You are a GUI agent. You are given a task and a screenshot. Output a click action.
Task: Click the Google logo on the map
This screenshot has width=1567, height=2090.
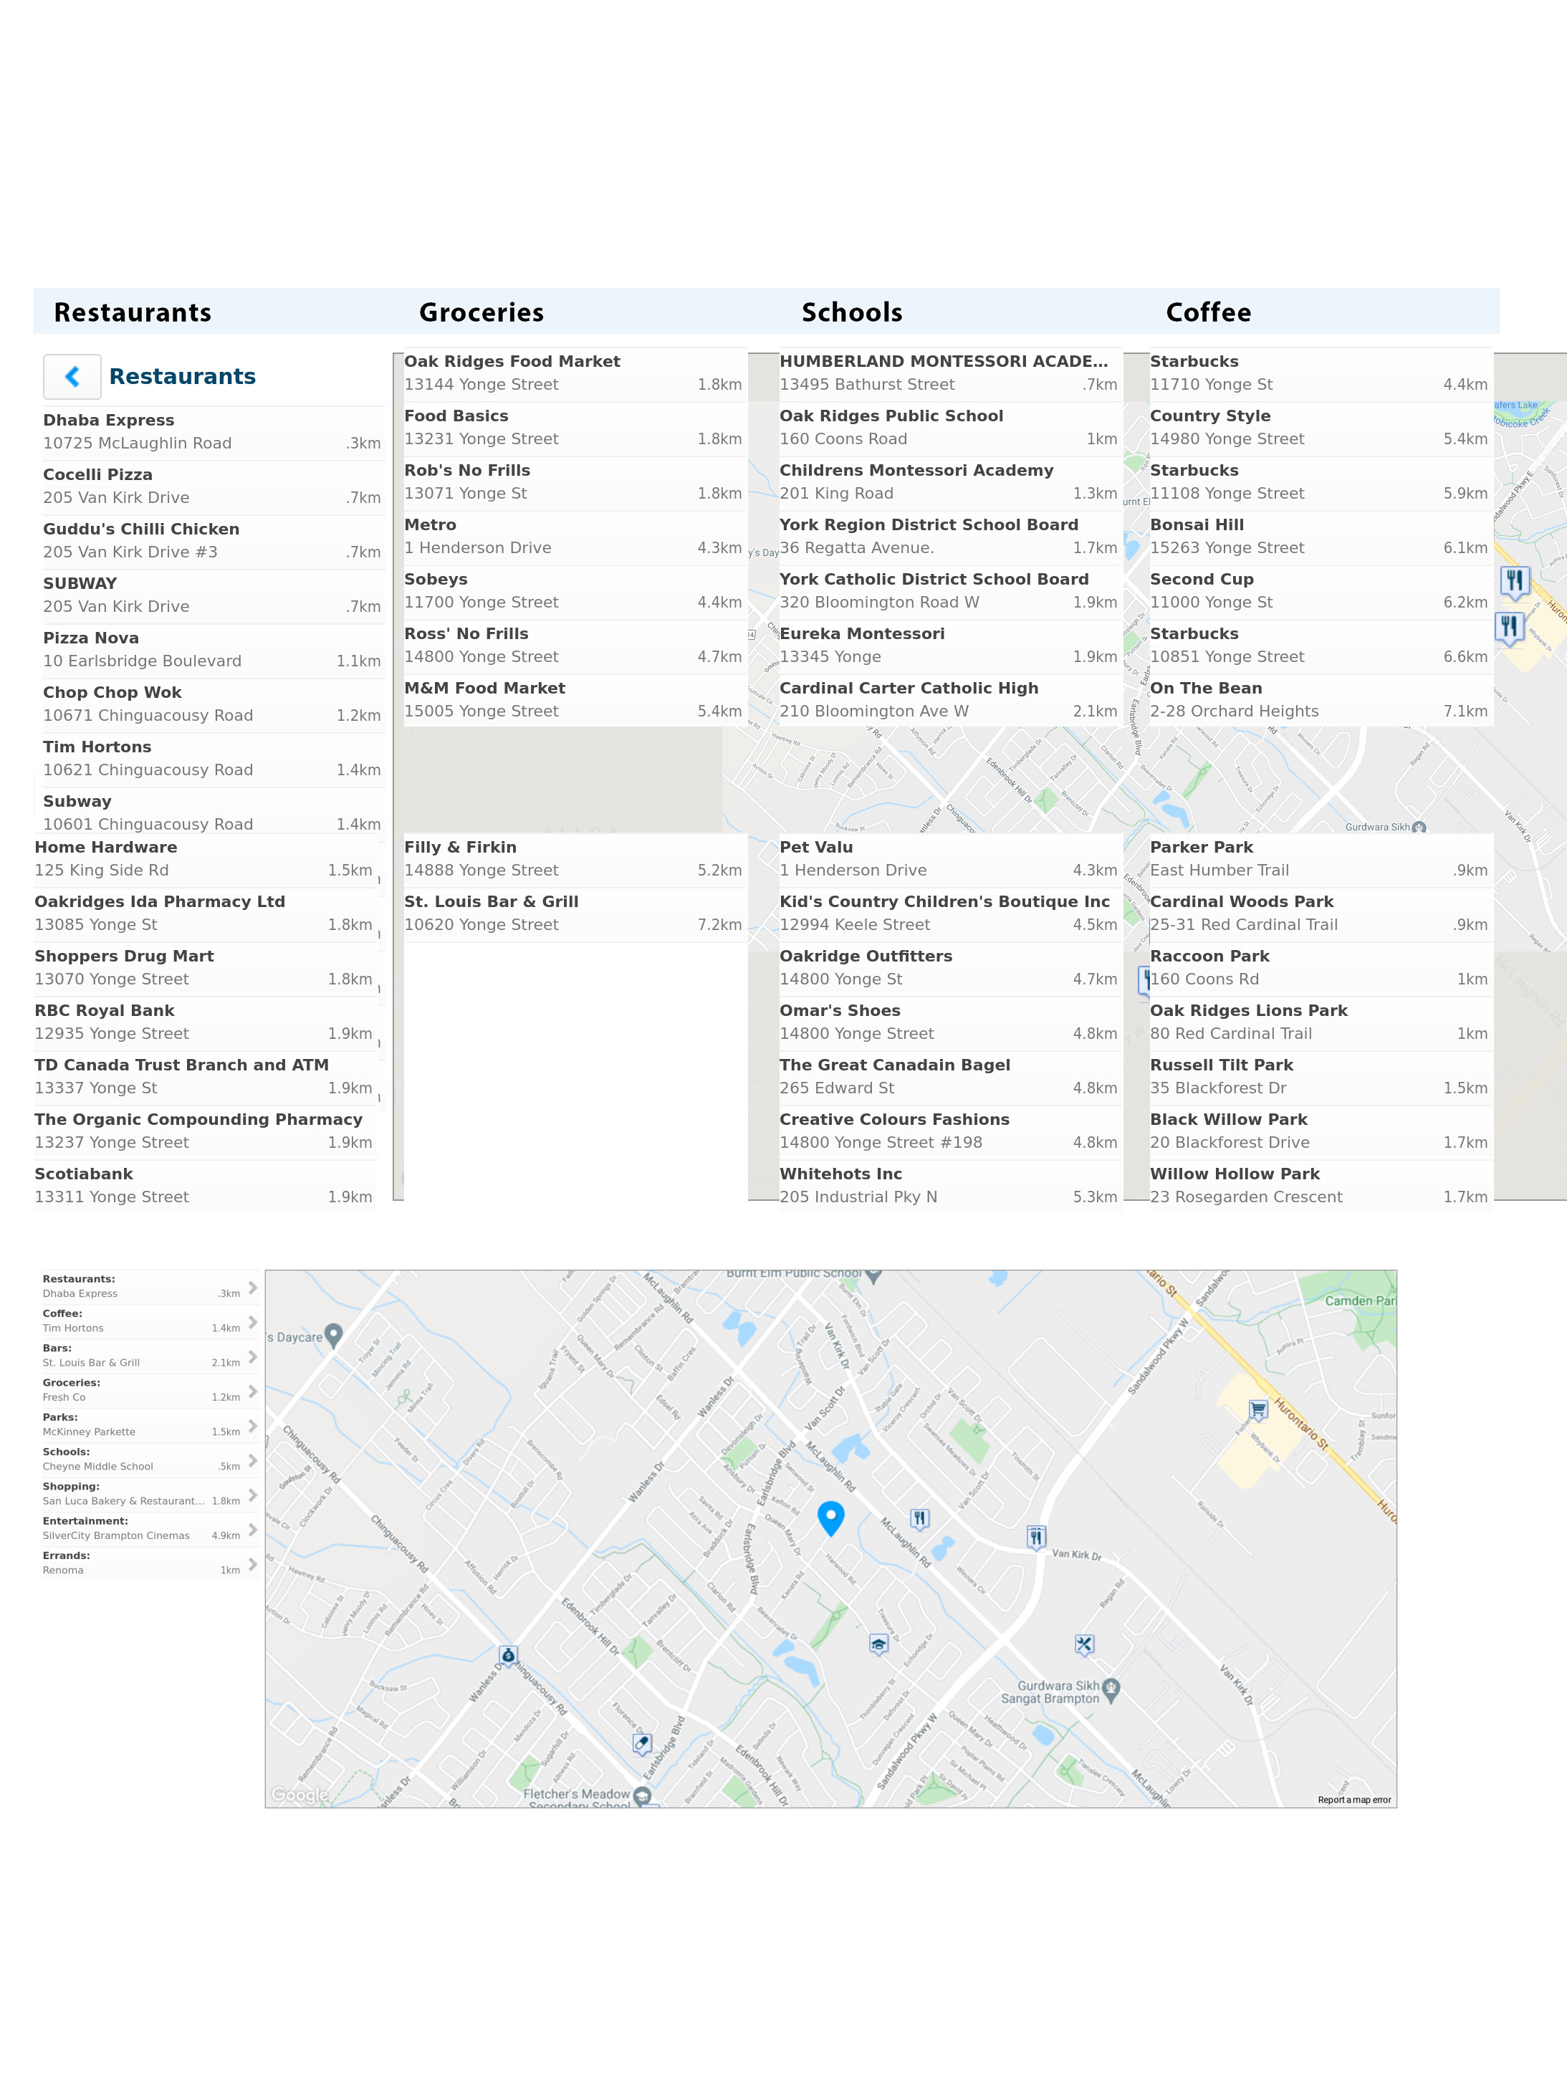299,1794
